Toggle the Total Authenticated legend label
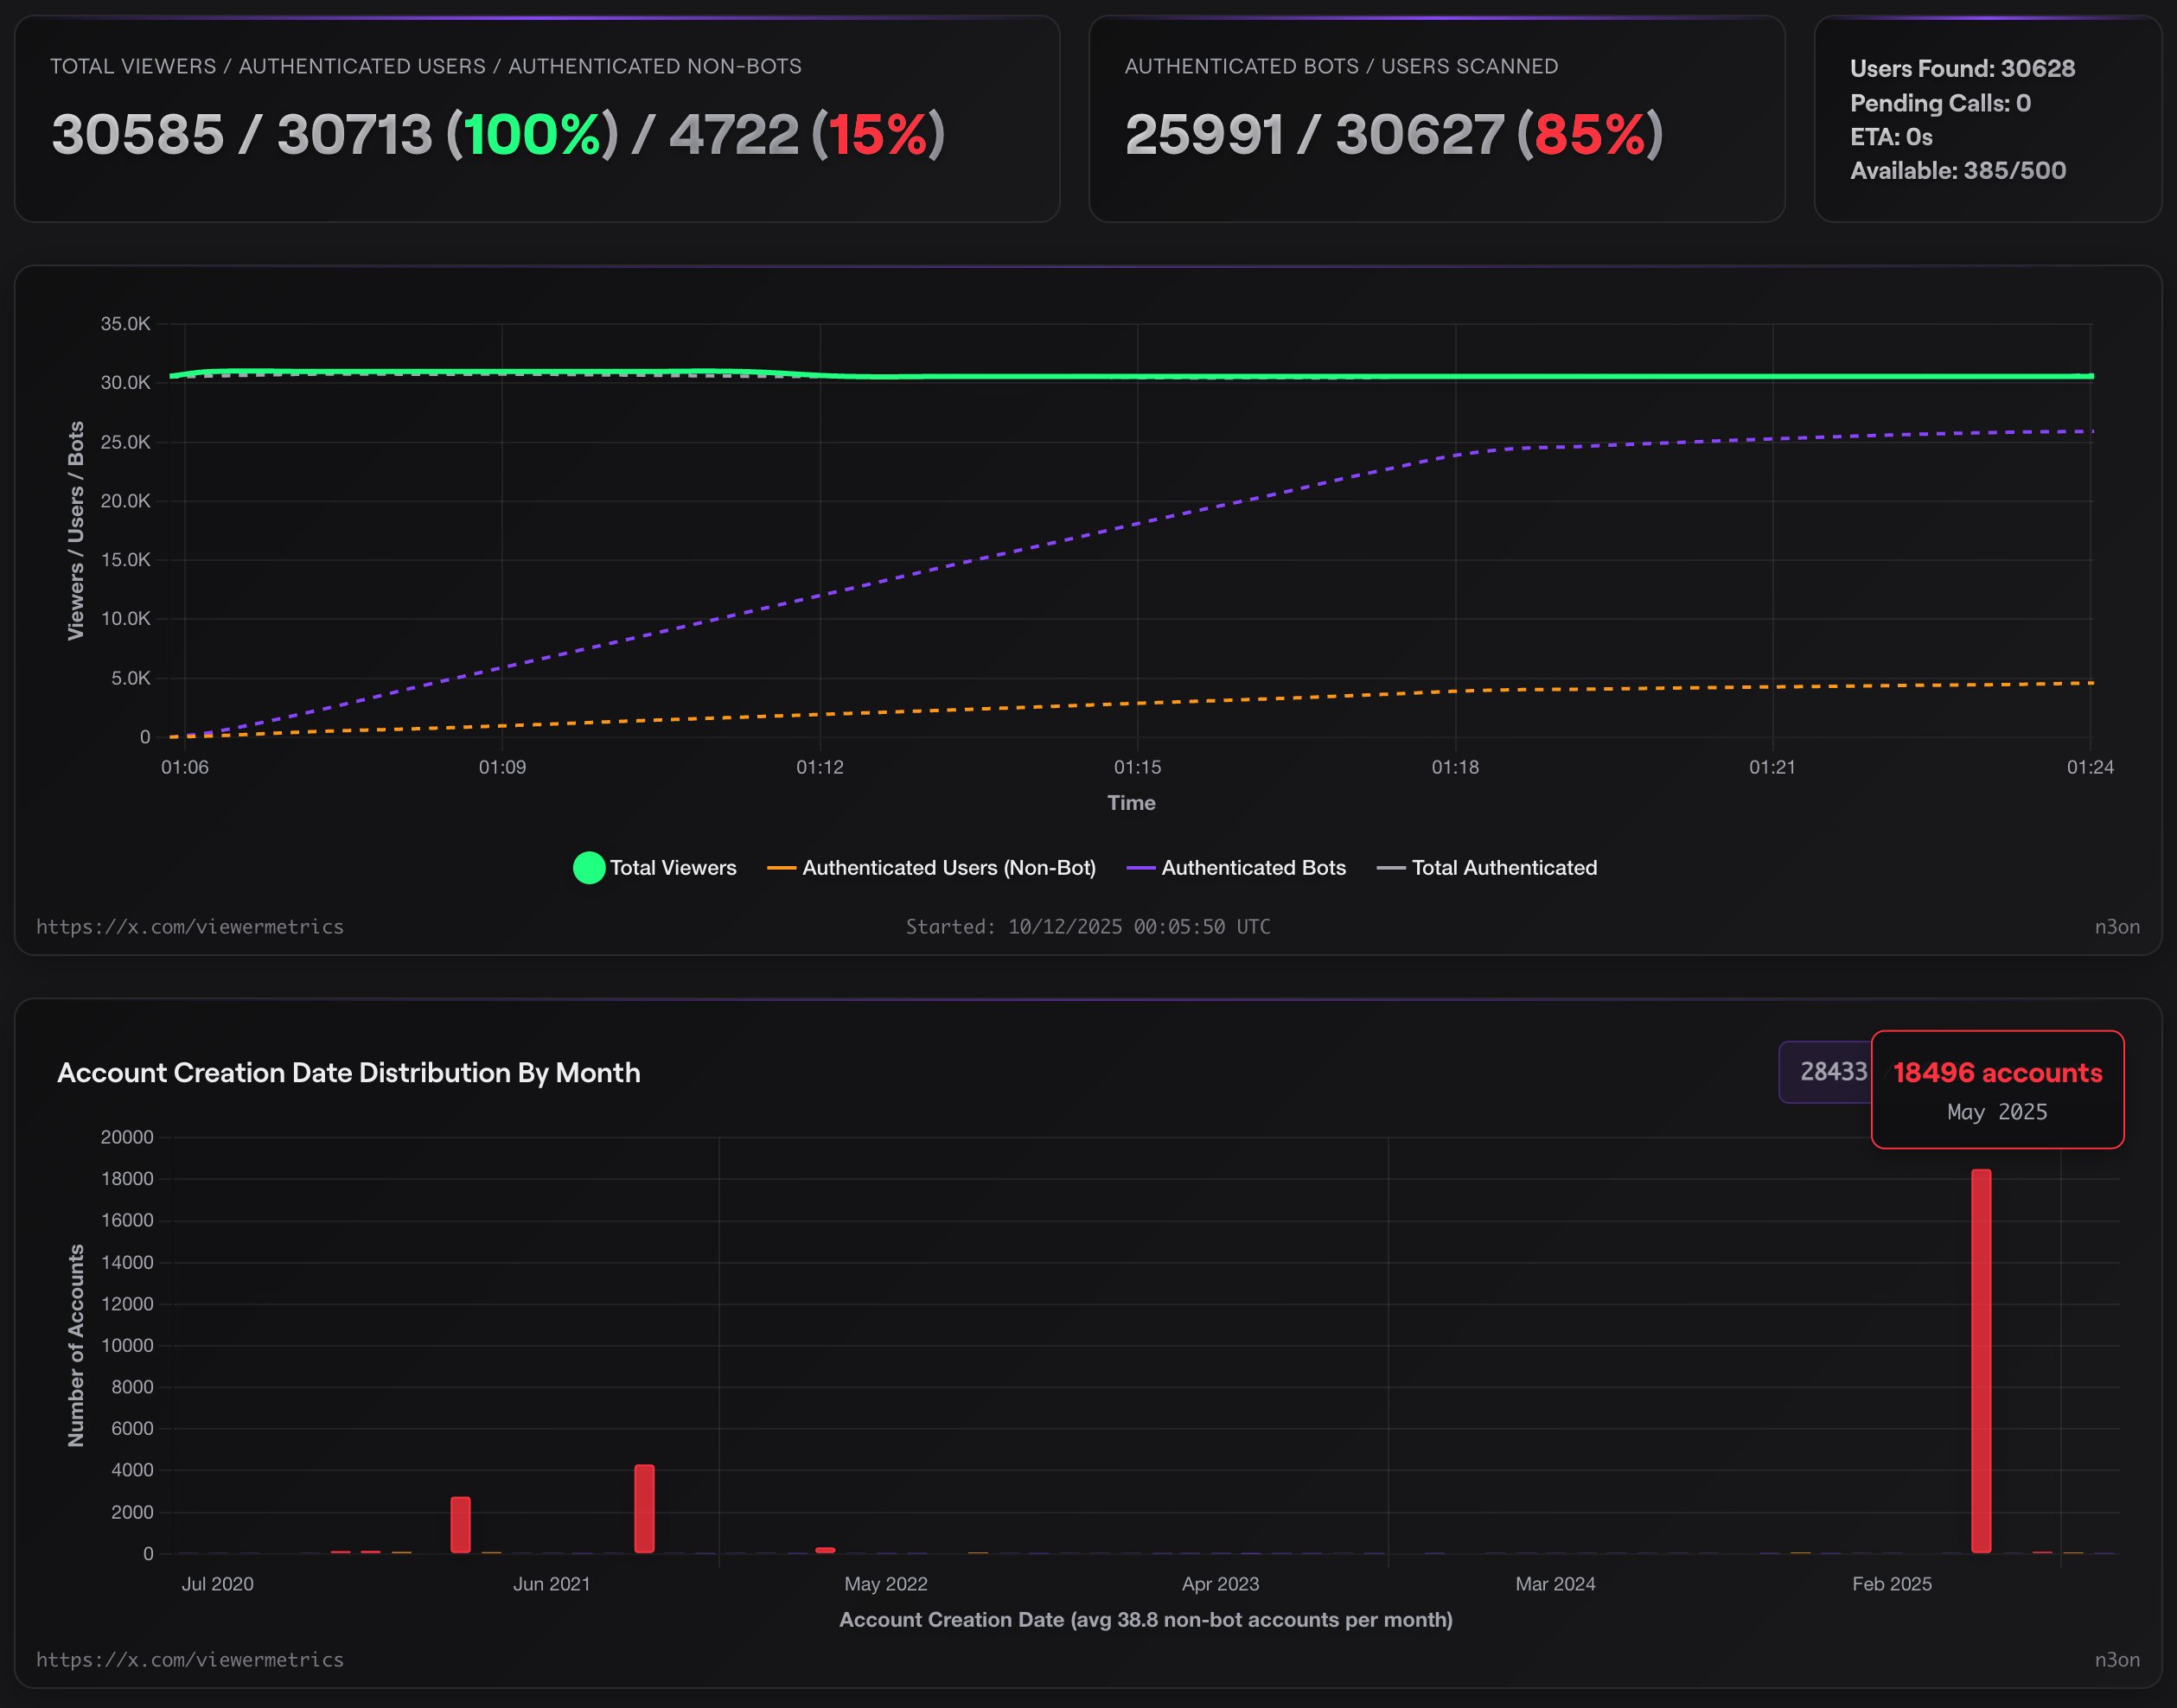2177x1708 pixels. (1504, 868)
